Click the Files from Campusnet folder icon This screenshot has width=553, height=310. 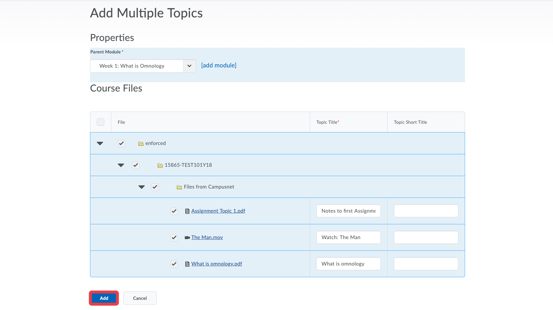pyautogui.click(x=179, y=187)
